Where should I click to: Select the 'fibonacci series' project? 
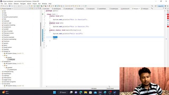click(x=9, y=33)
